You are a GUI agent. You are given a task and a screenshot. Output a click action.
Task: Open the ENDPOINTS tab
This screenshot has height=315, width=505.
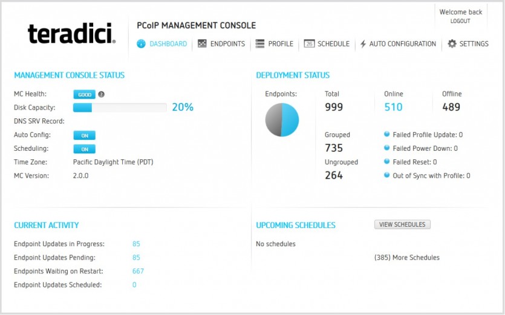tap(227, 43)
